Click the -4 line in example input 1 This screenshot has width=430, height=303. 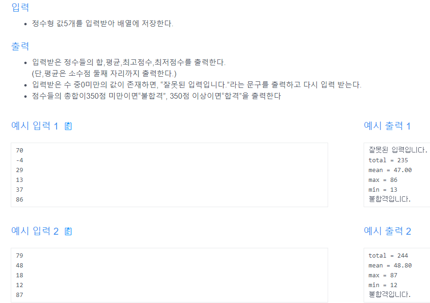pos(20,160)
